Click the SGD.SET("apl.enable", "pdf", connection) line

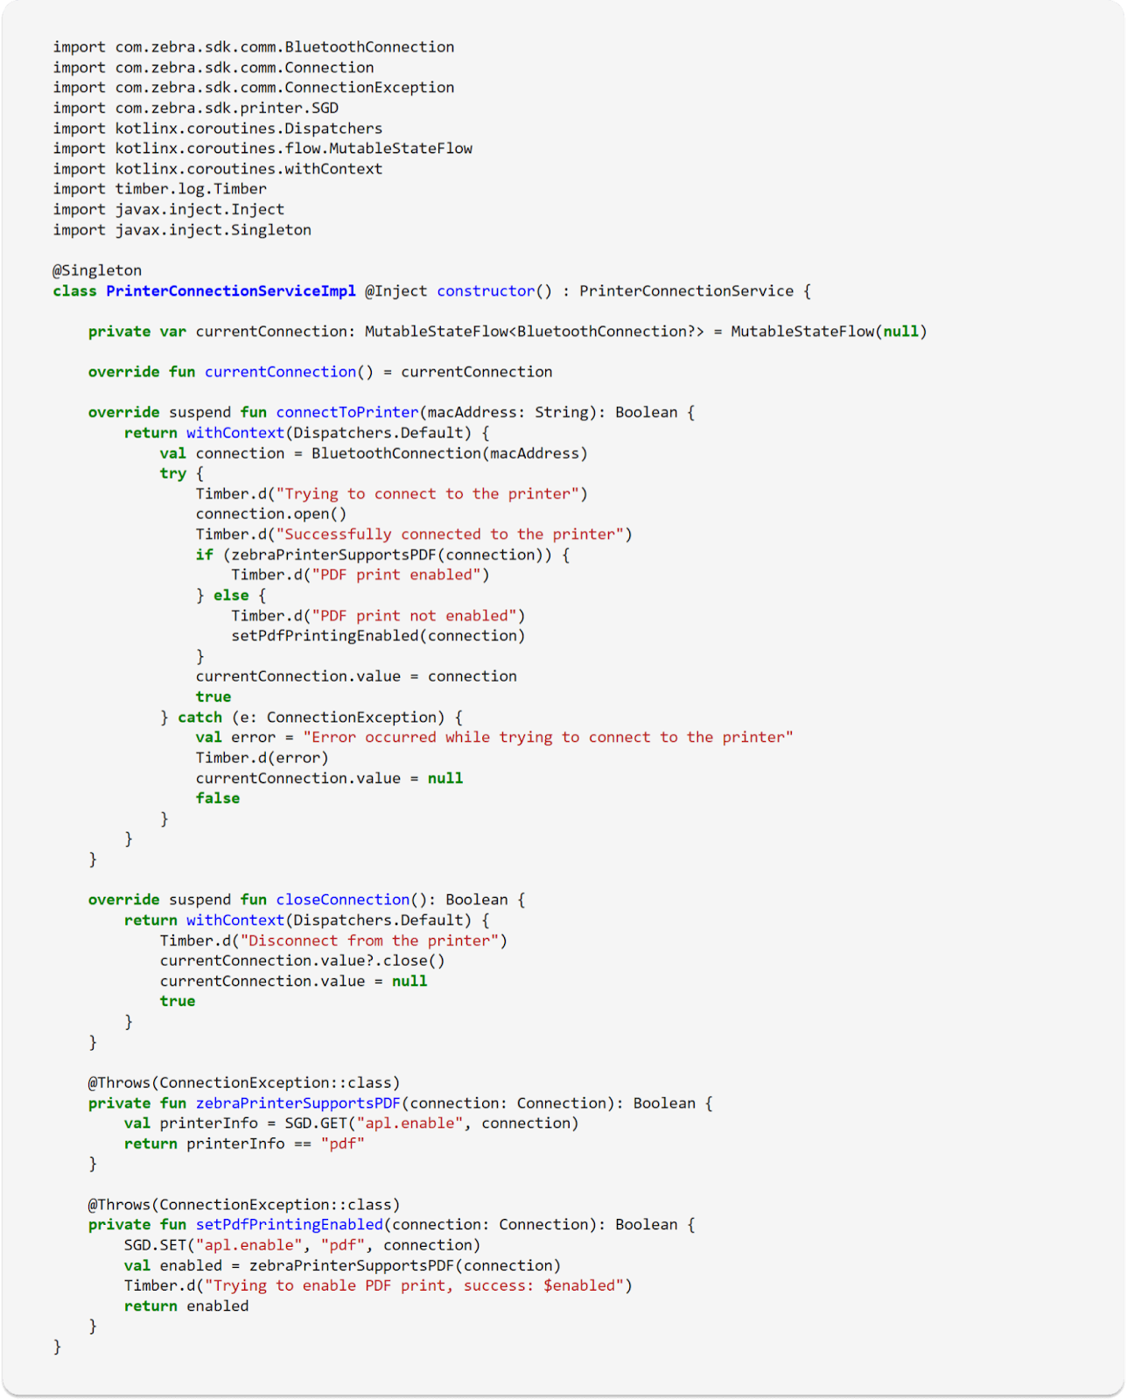(x=303, y=1245)
